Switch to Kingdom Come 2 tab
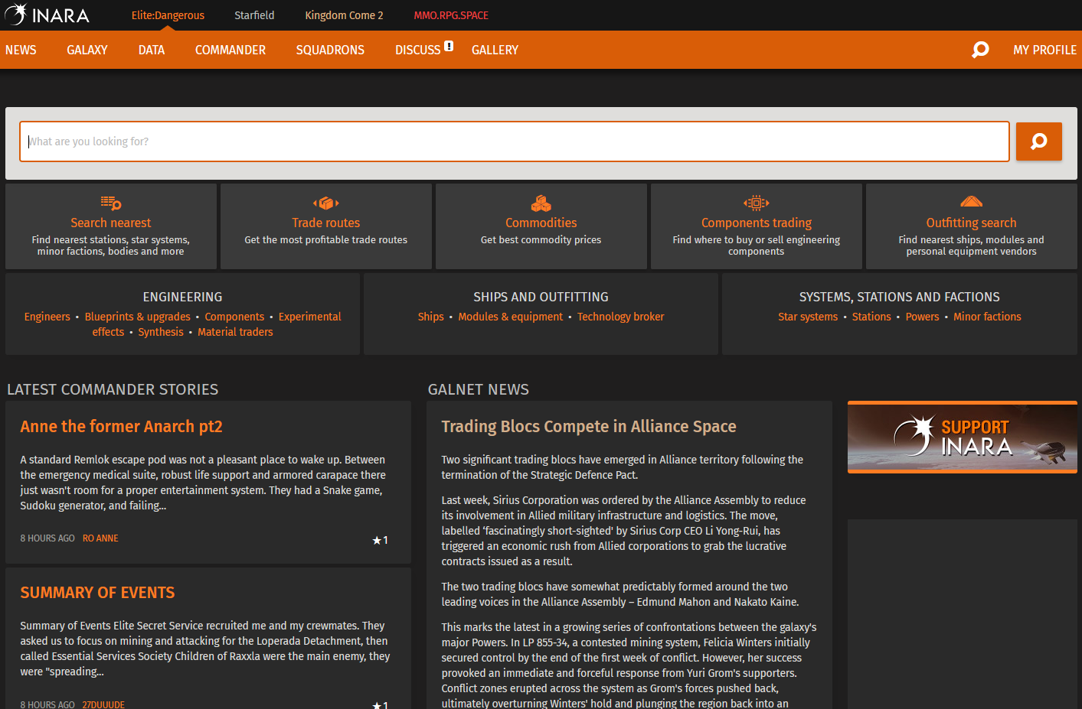The height and width of the screenshot is (709, 1082). [344, 15]
